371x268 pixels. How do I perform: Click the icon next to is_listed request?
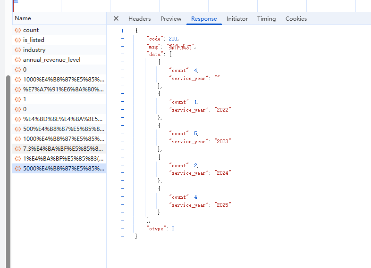pos(18,40)
